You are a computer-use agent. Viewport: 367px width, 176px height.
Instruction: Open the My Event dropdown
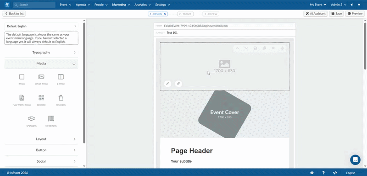pos(318,5)
